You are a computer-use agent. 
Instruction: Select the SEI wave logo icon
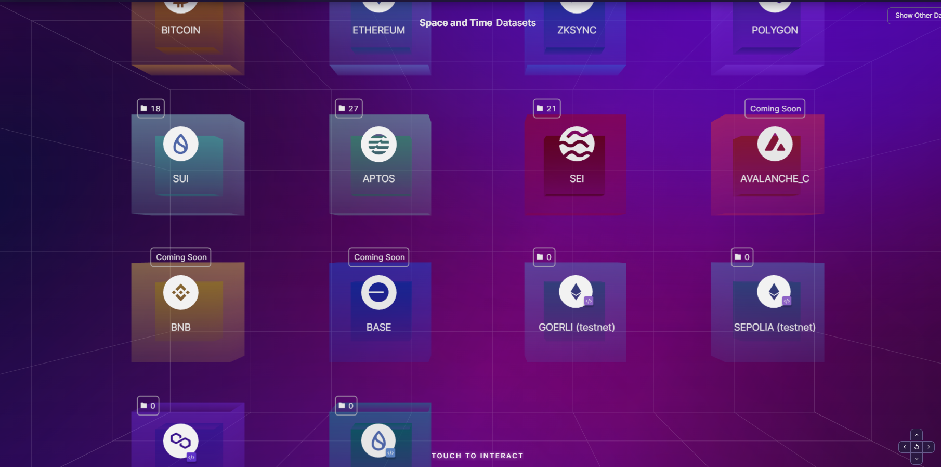pos(577,144)
